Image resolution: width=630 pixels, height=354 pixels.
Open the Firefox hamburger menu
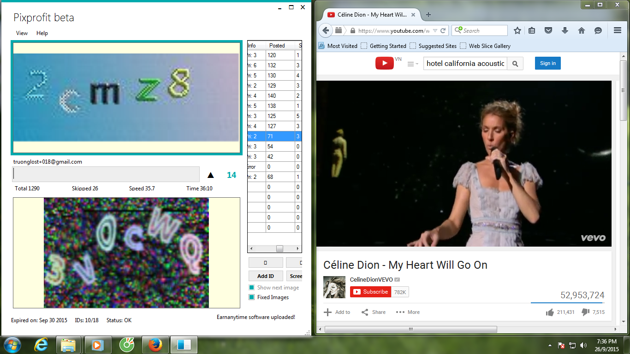click(x=618, y=30)
